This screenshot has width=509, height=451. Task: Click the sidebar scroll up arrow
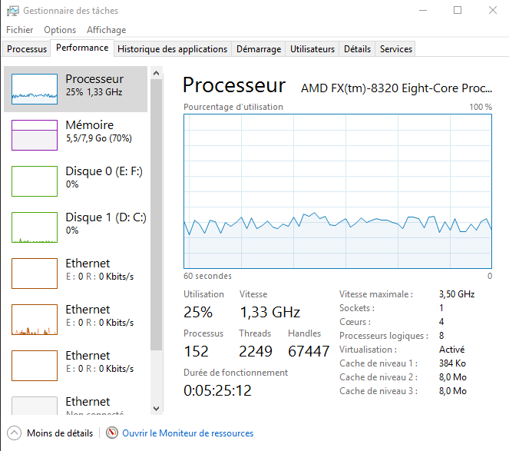(156, 73)
